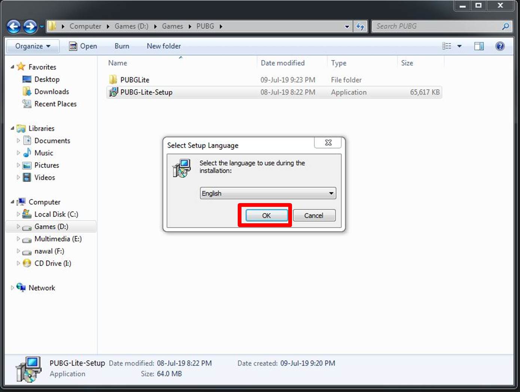This screenshot has width=520, height=392.
Task: Open Multimedia (E:) drive
Action: coord(58,239)
